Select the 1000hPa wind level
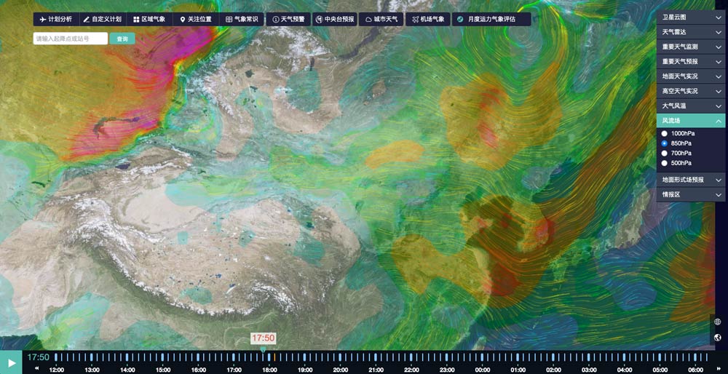Screen dimensions: 728x374 (x=665, y=134)
